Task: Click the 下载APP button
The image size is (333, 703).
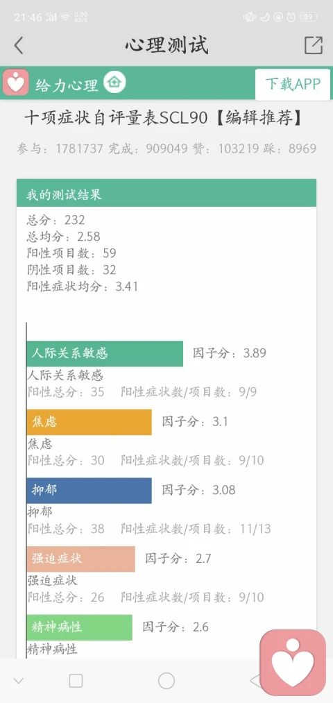Action: coord(293,84)
